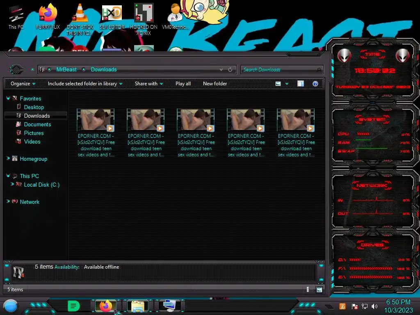Create a New folder
This screenshot has width=420, height=315.
click(x=215, y=84)
